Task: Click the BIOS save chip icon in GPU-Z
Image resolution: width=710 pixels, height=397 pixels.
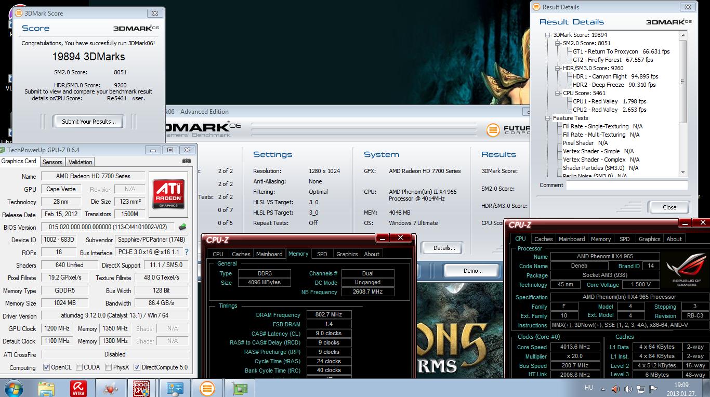Action: pyautogui.click(x=182, y=227)
